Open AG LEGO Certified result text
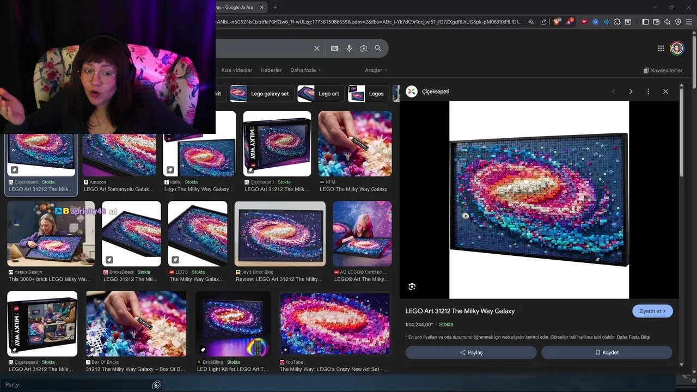 pyautogui.click(x=362, y=279)
